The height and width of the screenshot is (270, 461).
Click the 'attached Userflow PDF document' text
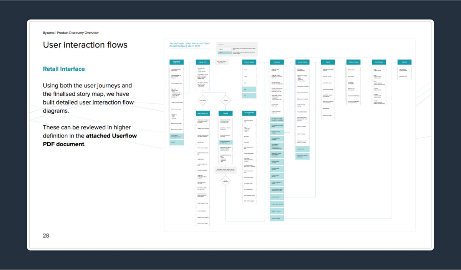point(90,140)
